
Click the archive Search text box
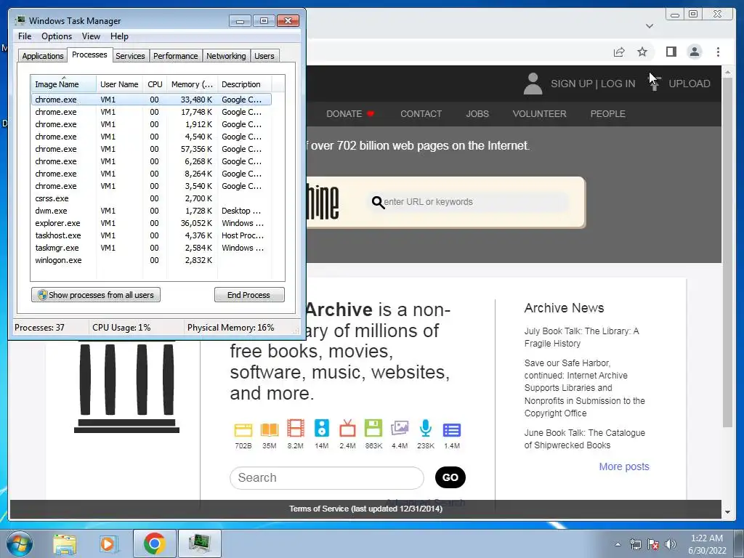pos(326,477)
